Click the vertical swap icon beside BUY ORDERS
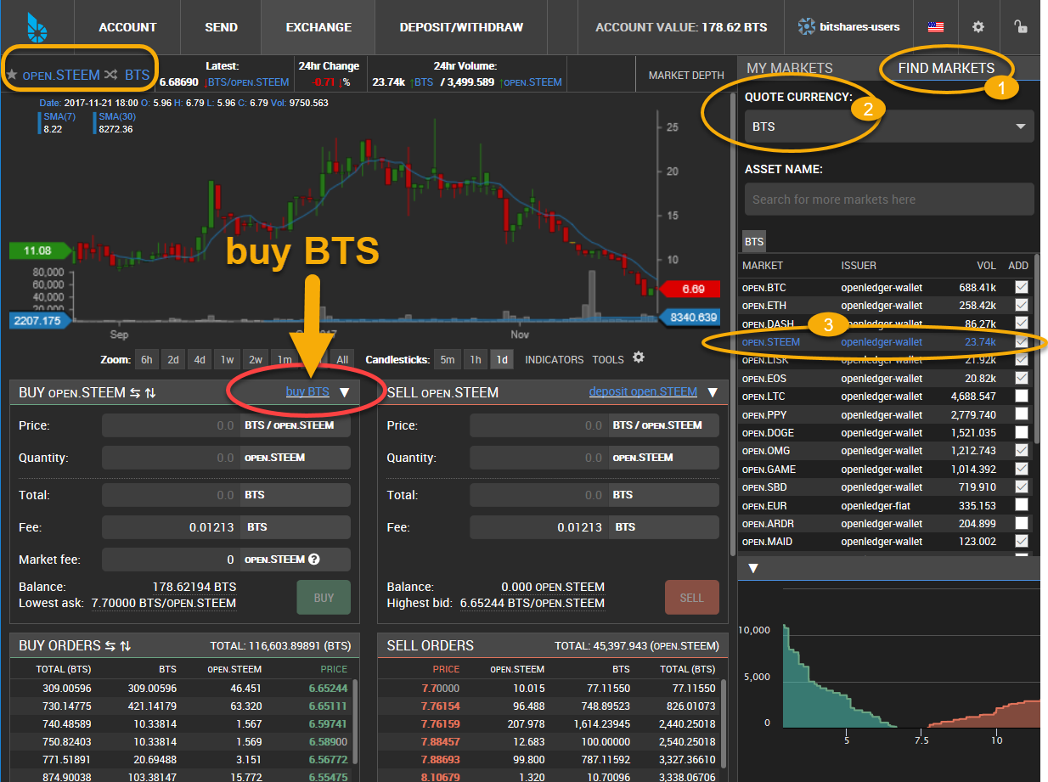 coord(126,646)
